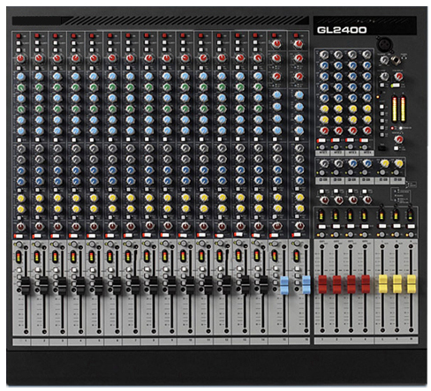Toggle first group mute button in master section

point(321,227)
